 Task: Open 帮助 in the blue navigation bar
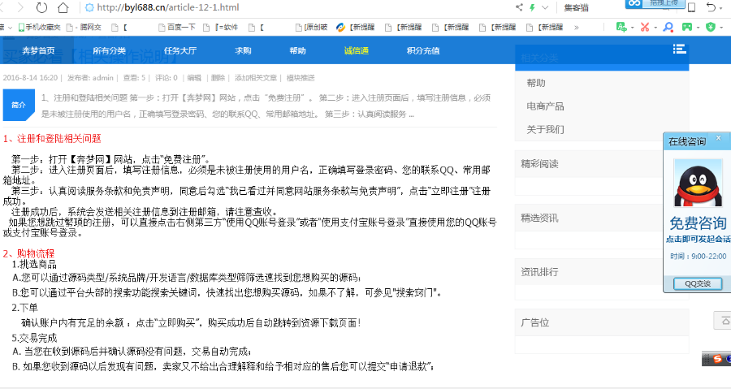(297, 50)
